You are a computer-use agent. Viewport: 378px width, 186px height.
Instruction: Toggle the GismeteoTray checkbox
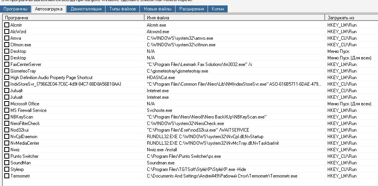pos(7,71)
